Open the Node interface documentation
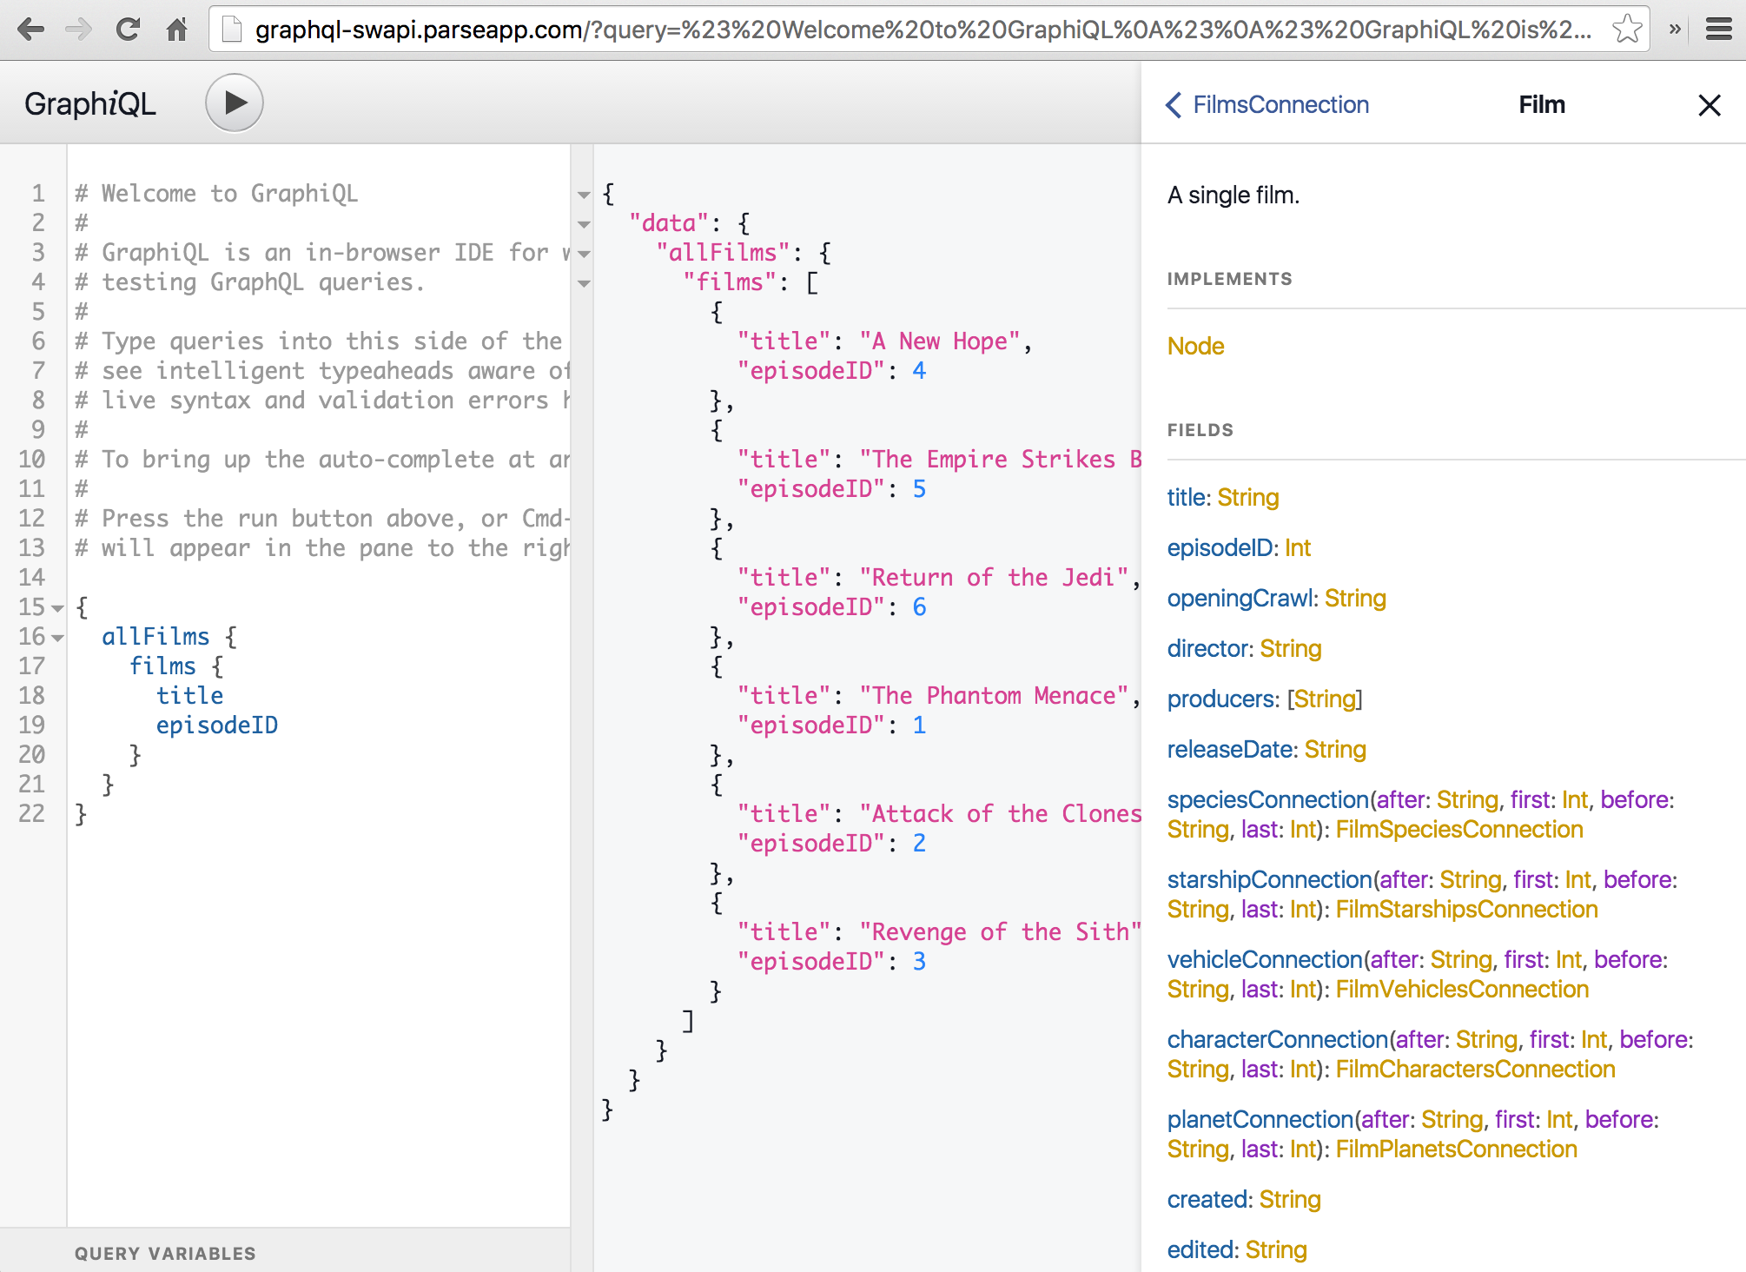Viewport: 1746px width, 1272px height. coord(1195,346)
